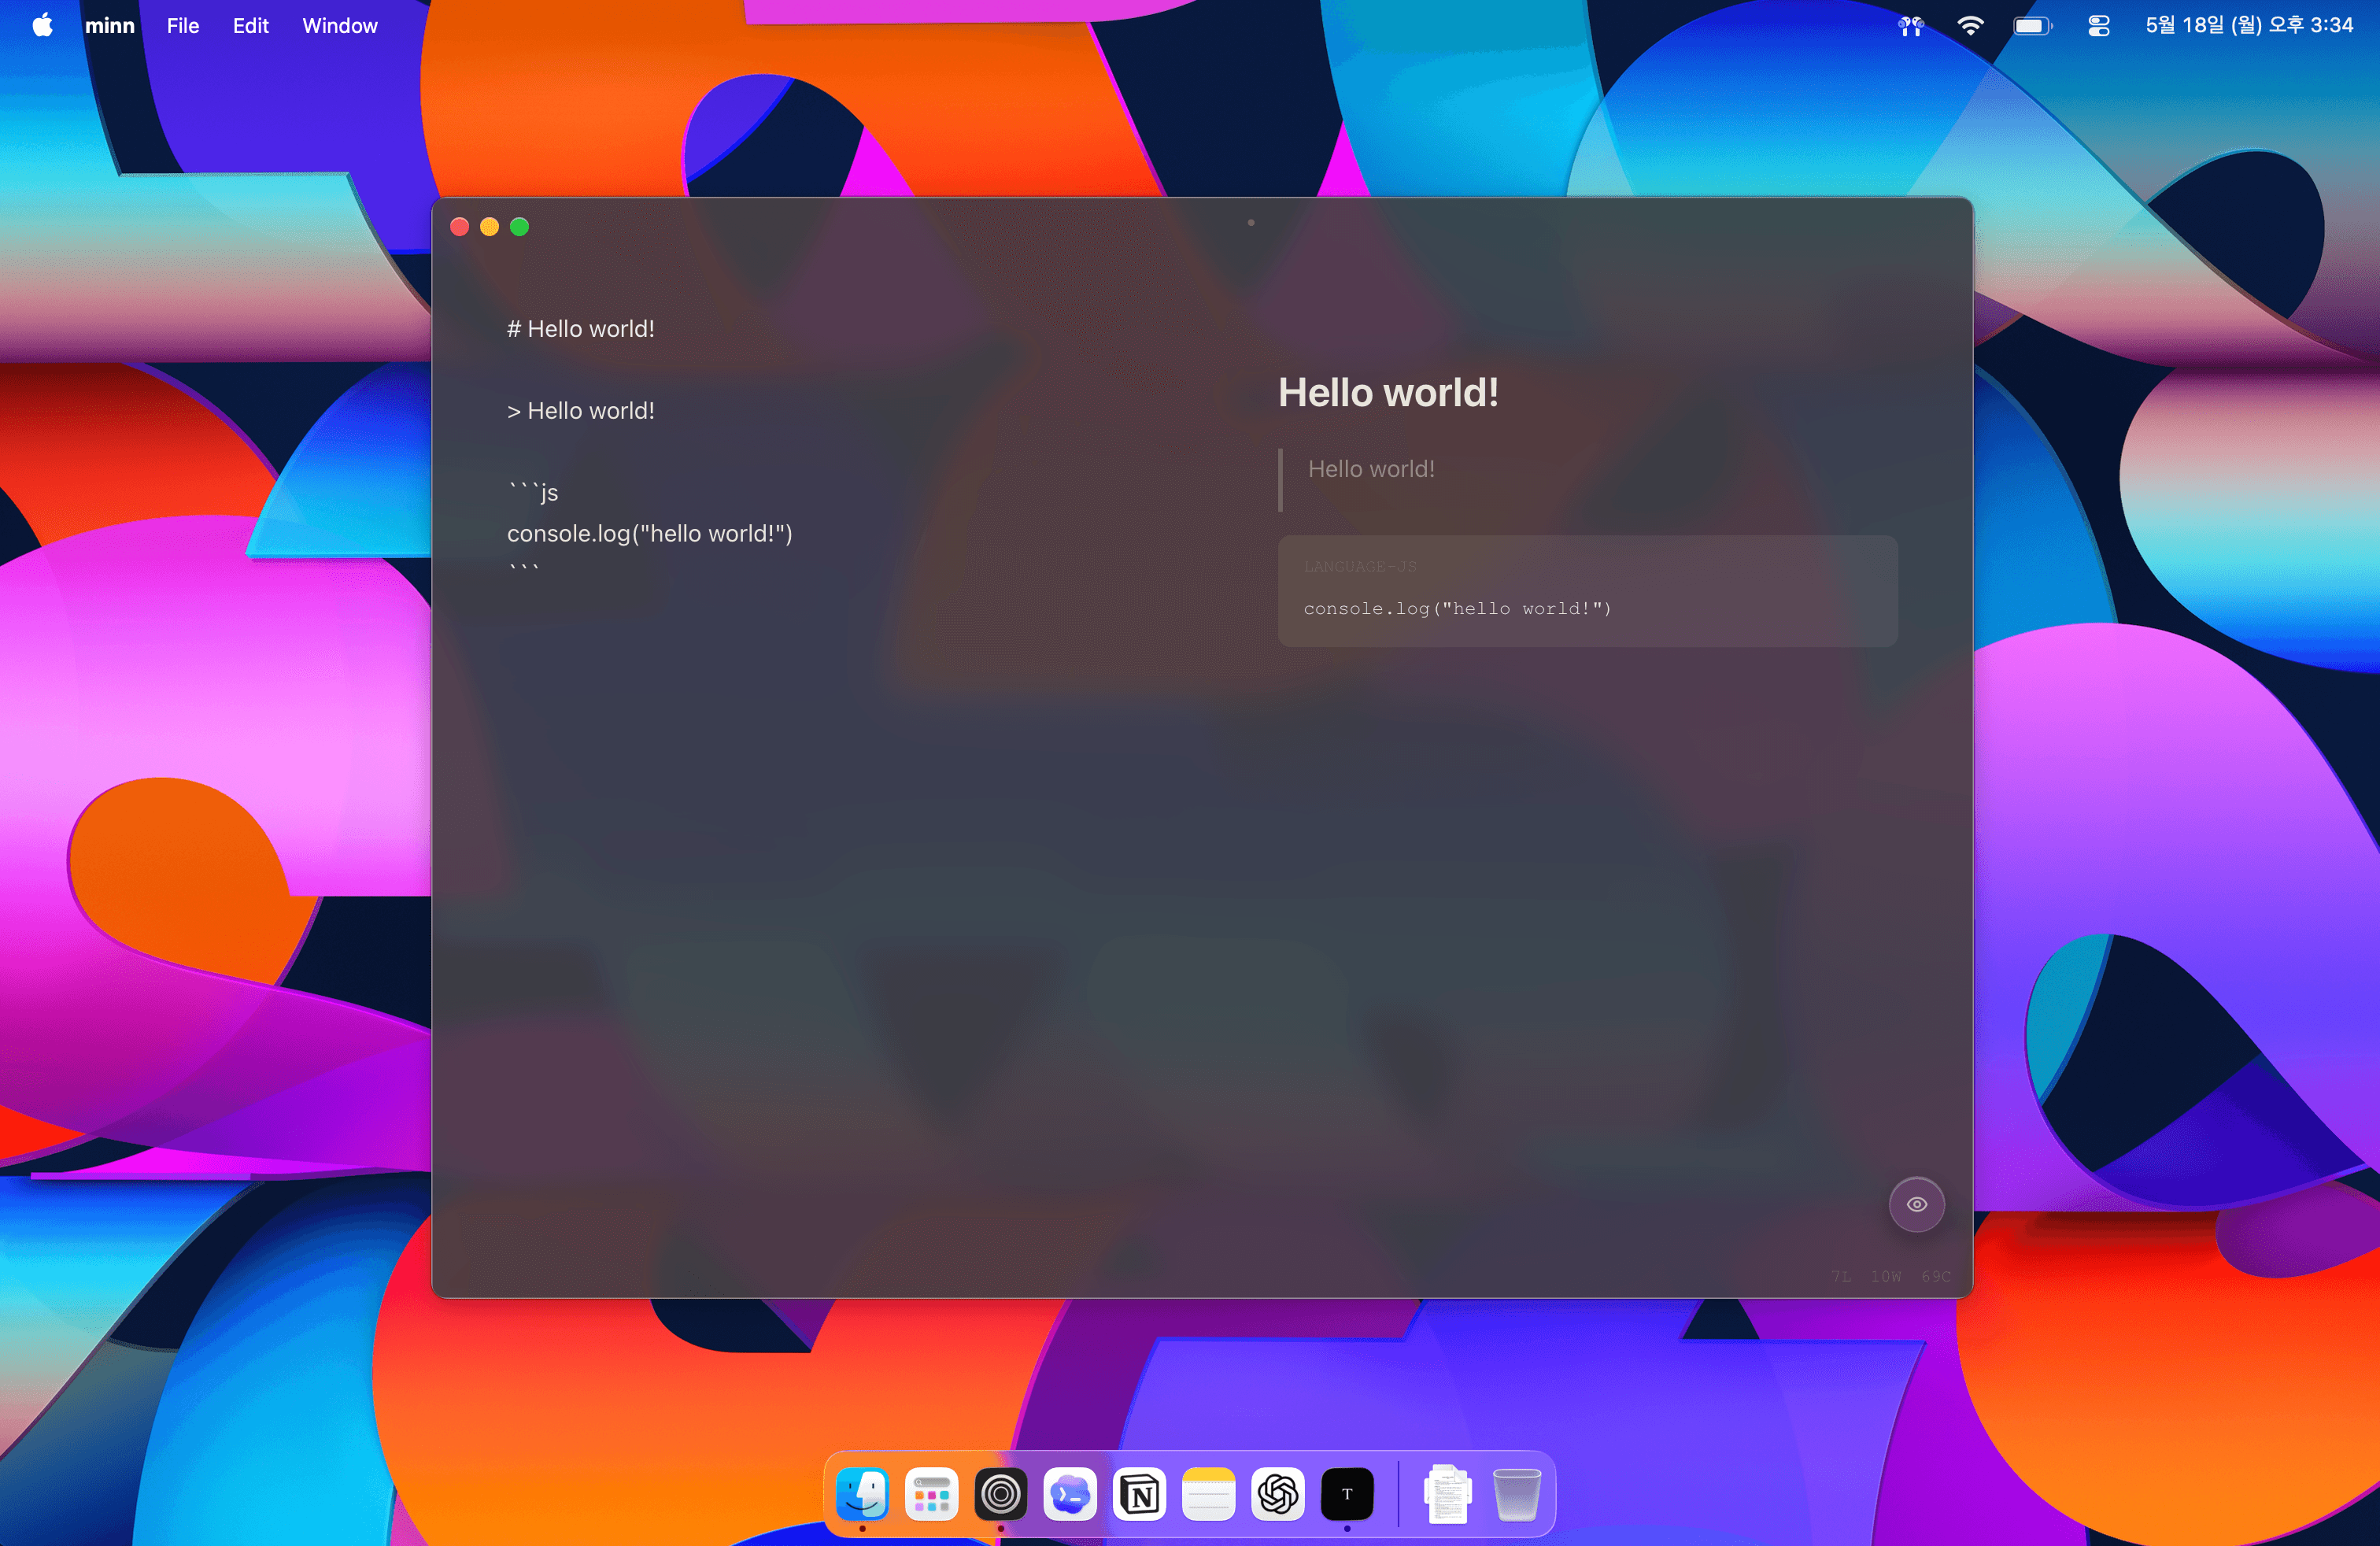Toggle the preview pane with the eye button
Viewport: 2380px width, 1546px height.
pyautogui.click(x=1916, y=1204)
